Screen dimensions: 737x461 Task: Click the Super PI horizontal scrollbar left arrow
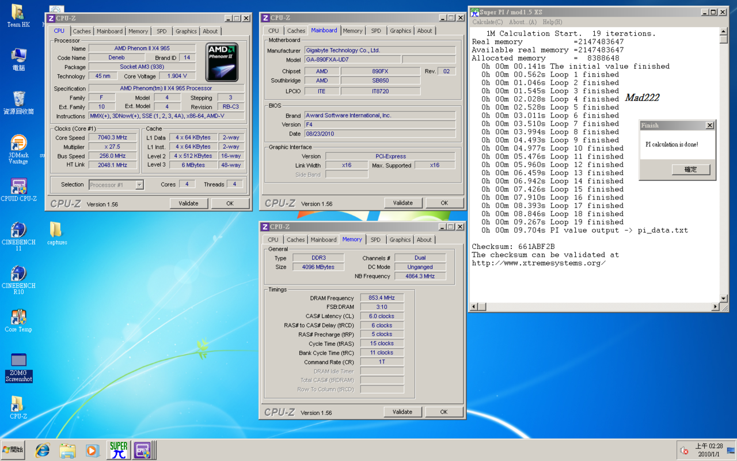475,307
